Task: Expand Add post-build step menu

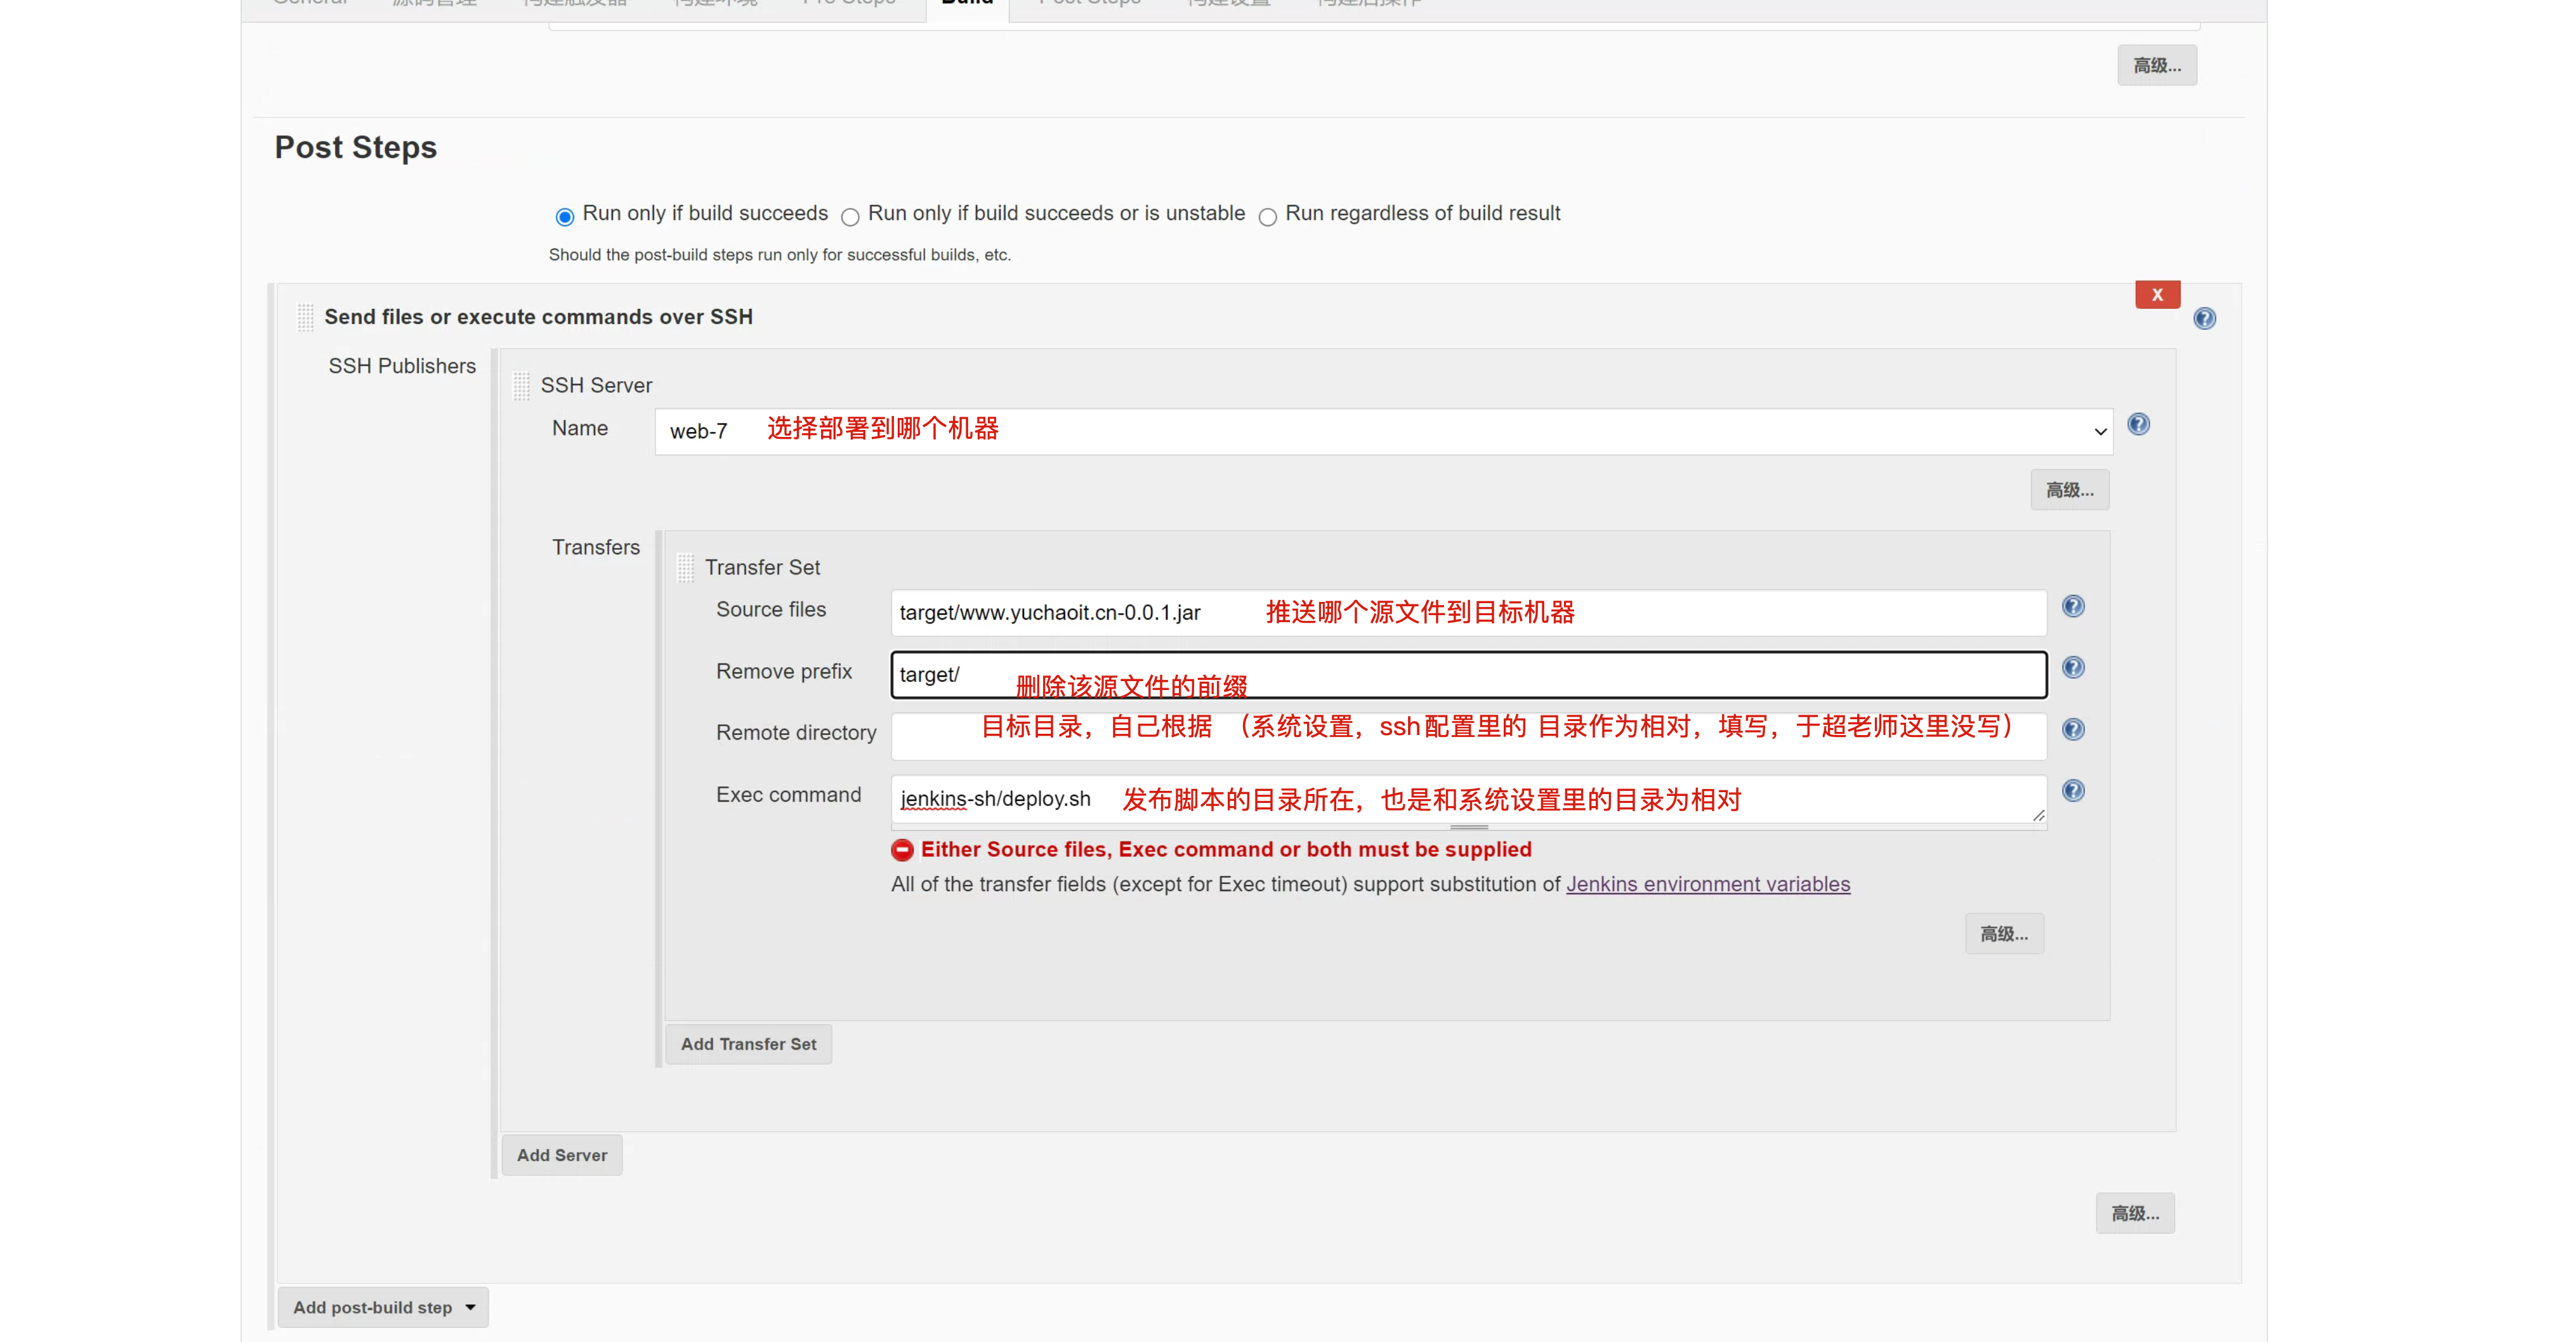Action: (x=383, y=1307)
